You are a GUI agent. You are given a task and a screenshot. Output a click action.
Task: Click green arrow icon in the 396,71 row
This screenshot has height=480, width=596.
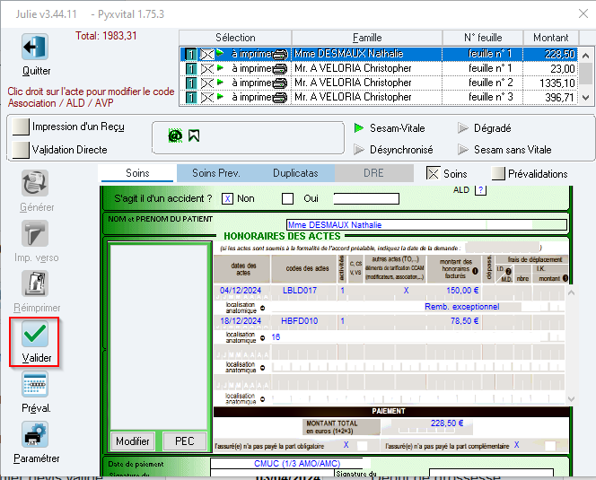click(x=220, y=97)
